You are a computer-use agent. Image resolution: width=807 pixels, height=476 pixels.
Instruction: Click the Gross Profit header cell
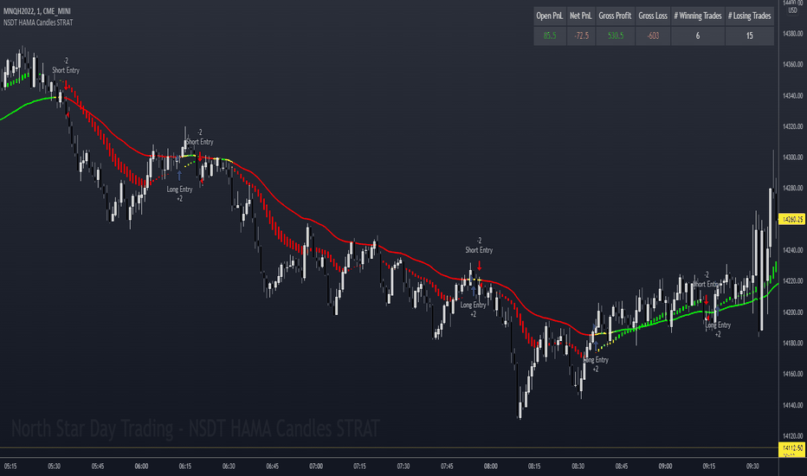pyautogui.click(x=615, y=16)
